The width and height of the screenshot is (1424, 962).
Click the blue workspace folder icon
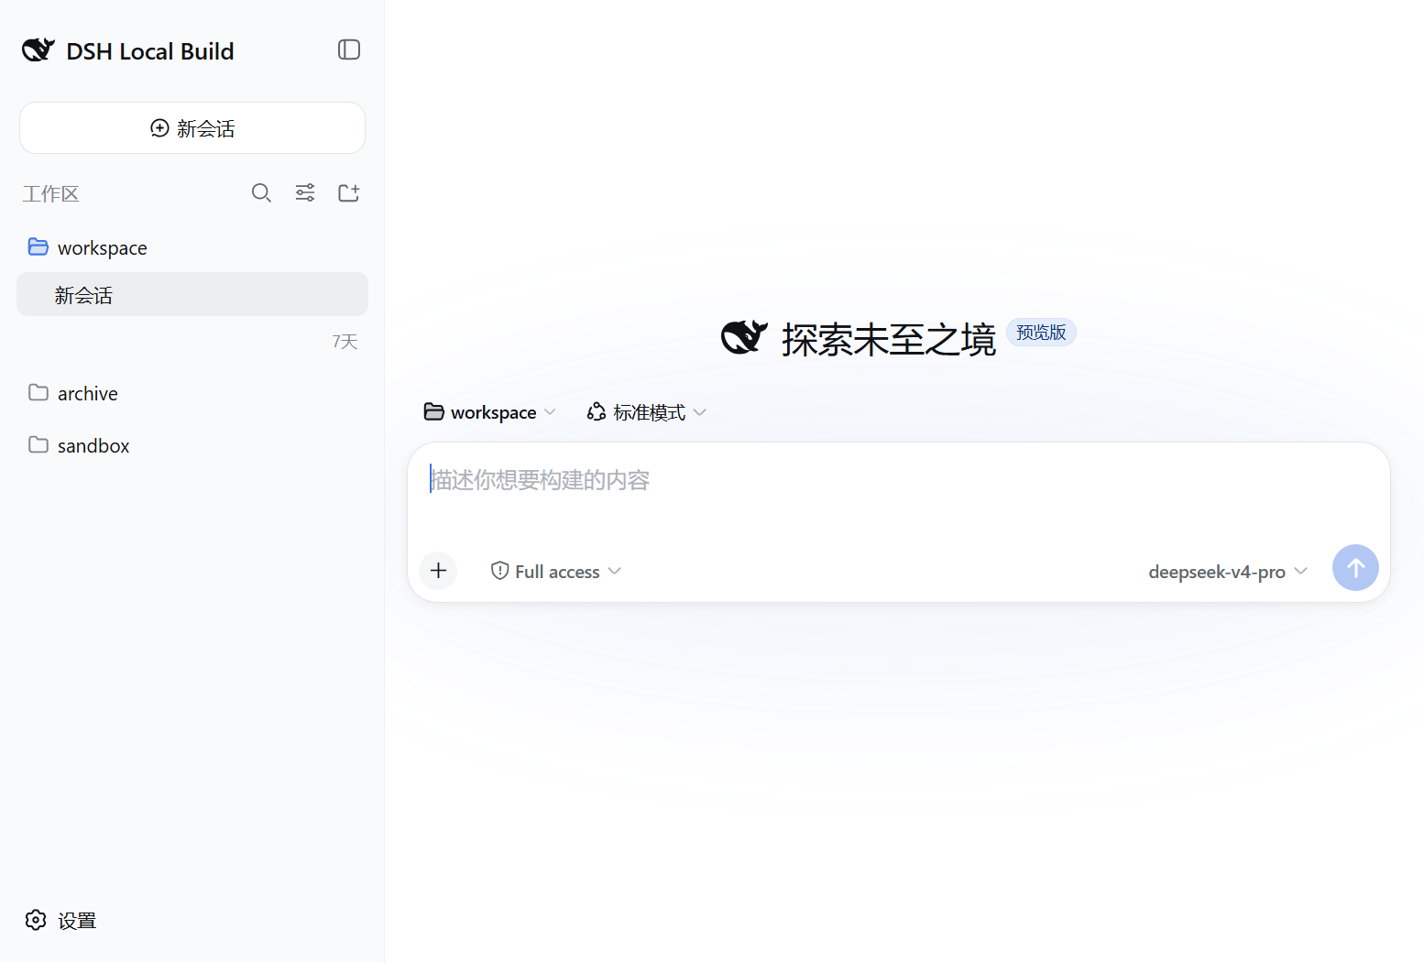[38, 246]
